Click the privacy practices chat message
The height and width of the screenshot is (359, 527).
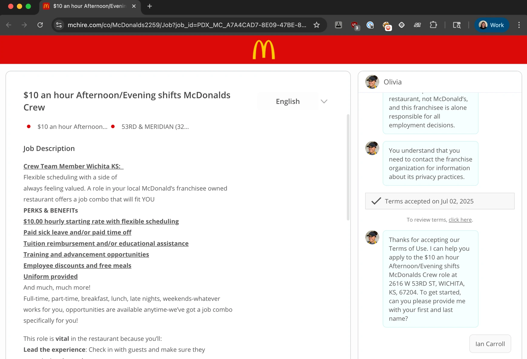tap(431, 164)
